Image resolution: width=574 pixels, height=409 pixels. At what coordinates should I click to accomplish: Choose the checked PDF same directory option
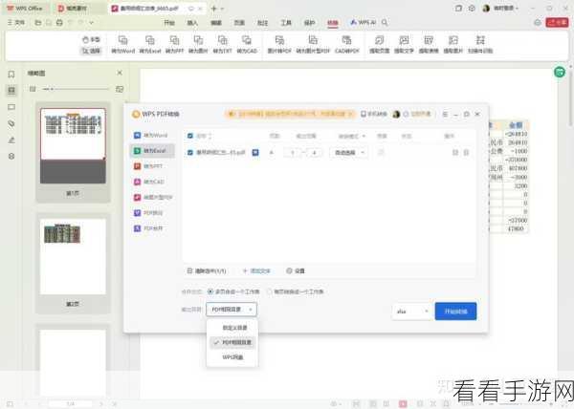coord(232,342)
